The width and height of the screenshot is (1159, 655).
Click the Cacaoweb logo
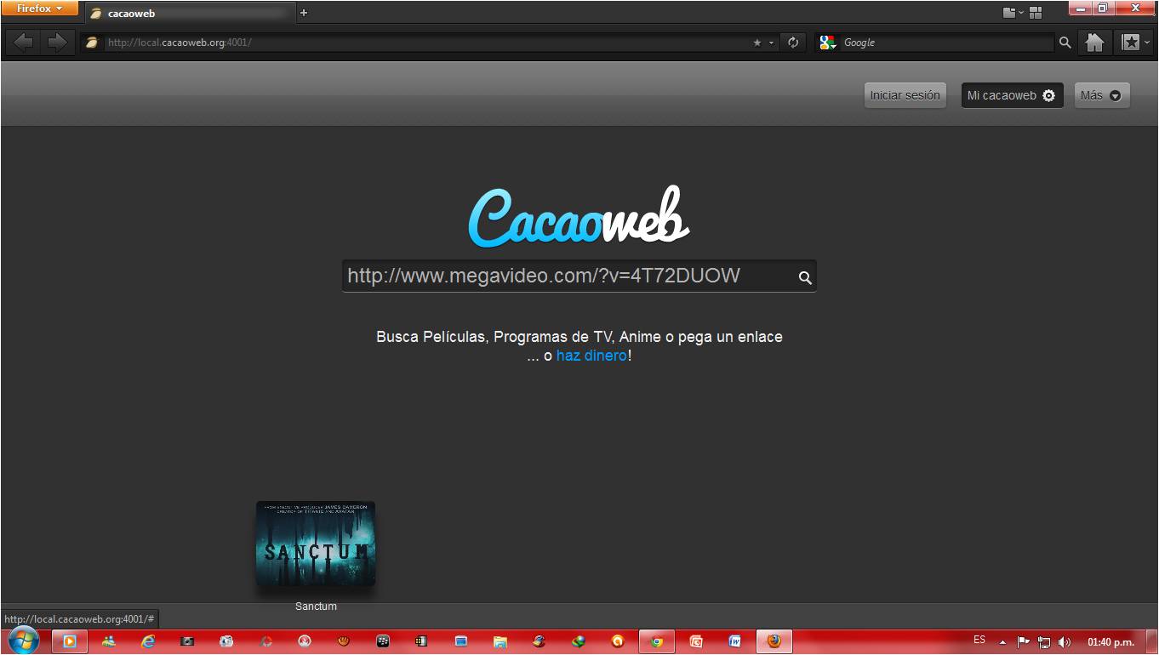coord(579,218)
